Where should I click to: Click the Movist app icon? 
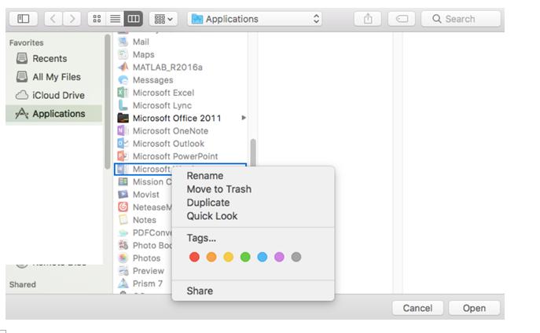pyautogui.click(x=123, y=194)
